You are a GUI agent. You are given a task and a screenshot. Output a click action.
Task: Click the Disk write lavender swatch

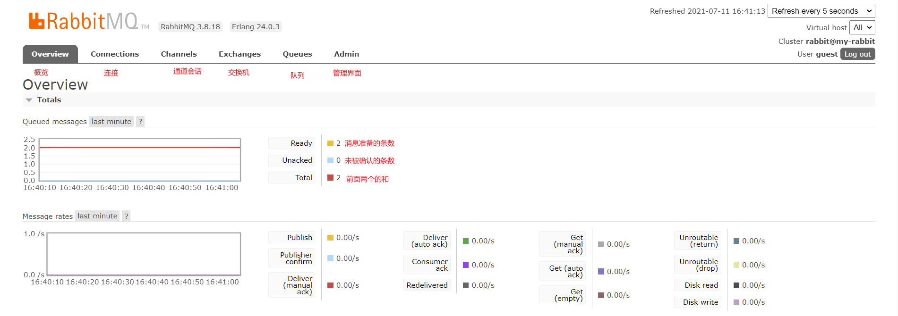point(736,302)
